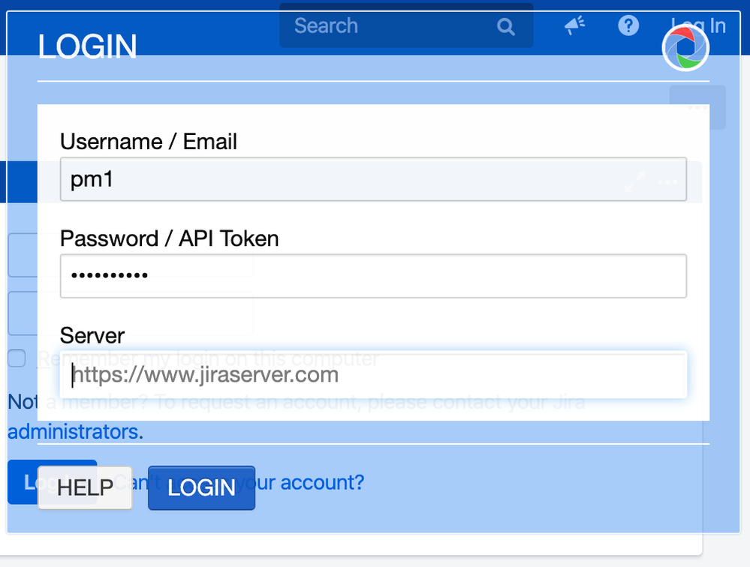750x567 pixels.
Task: Open the ellipsis options in the Username field
Action: (x=667, y=181)
